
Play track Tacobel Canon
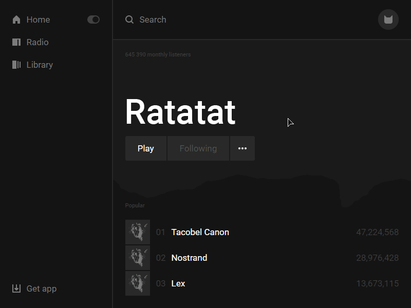pos(200,232)
